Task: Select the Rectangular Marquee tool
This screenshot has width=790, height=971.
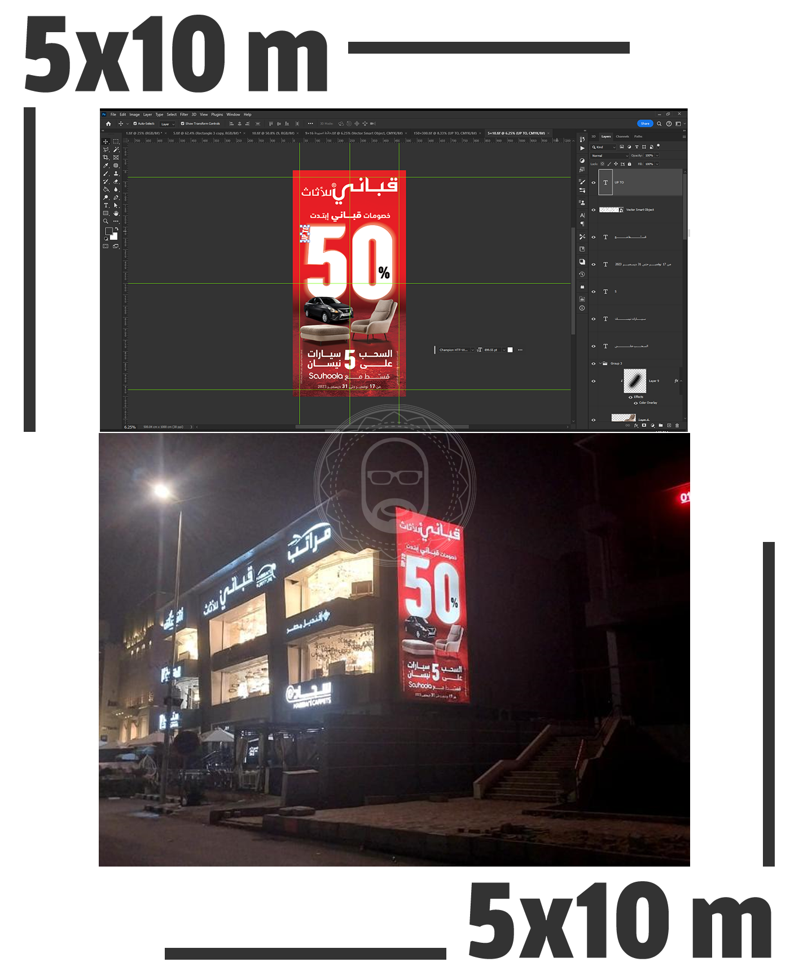Action: tap(116, 141)
